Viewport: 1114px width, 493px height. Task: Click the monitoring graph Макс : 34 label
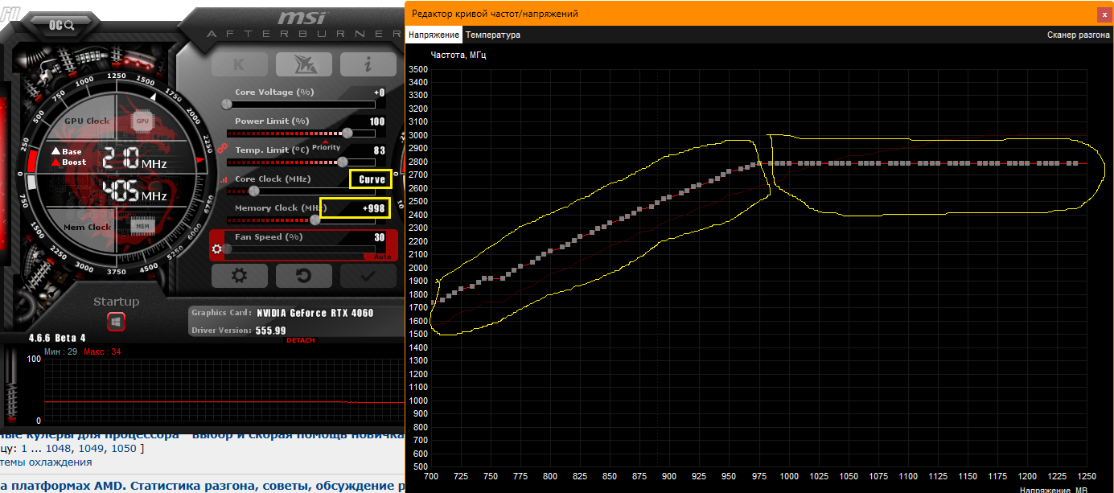click(102, 351)
